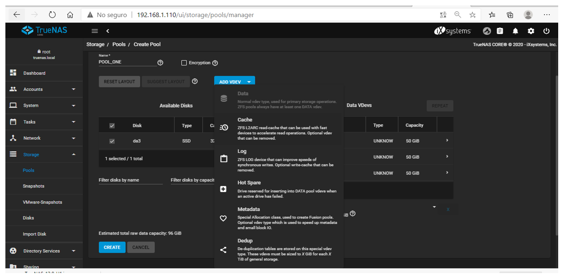Click the Cache vdev icon

click(x=223, y=127)
